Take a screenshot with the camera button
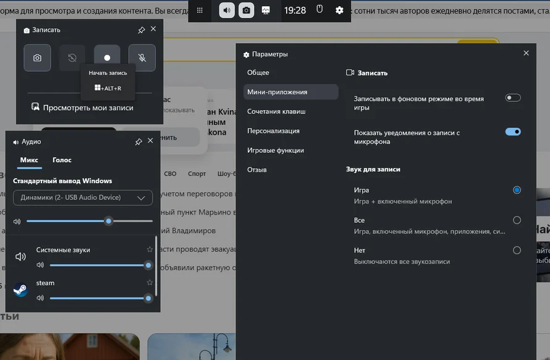550x360 pixels. (x=37, y=58)
